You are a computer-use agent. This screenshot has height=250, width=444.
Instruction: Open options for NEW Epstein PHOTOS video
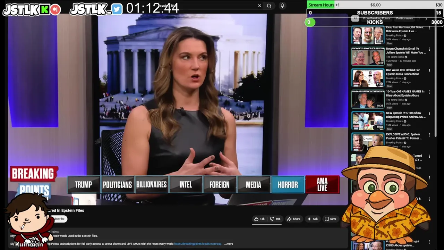click(x=429, y=114)
